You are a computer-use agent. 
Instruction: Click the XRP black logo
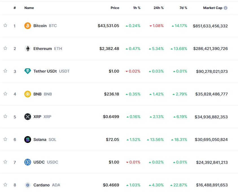coord(27,117)
